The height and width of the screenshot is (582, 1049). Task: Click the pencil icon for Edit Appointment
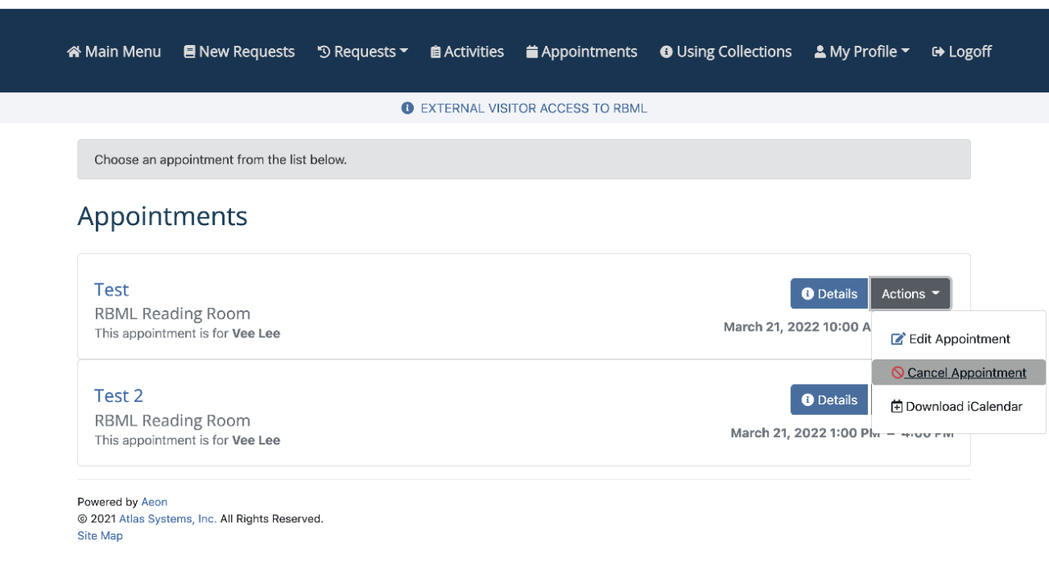tap(897, 339)
